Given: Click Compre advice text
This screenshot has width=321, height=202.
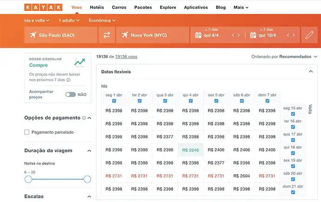Looking at the screenshot, I should tap(39, 65).
